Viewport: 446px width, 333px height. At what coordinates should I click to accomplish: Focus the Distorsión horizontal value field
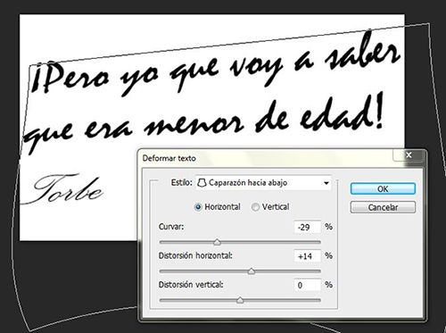click(308, 256)
